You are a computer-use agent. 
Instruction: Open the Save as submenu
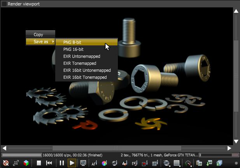(40, 42)
